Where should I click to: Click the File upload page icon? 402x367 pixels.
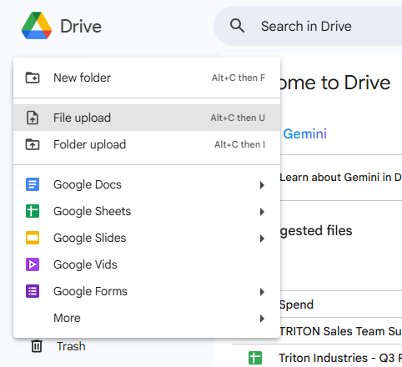click(33, 118)
